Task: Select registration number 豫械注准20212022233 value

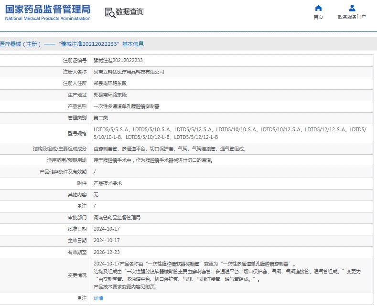Action: coord(118,60)
